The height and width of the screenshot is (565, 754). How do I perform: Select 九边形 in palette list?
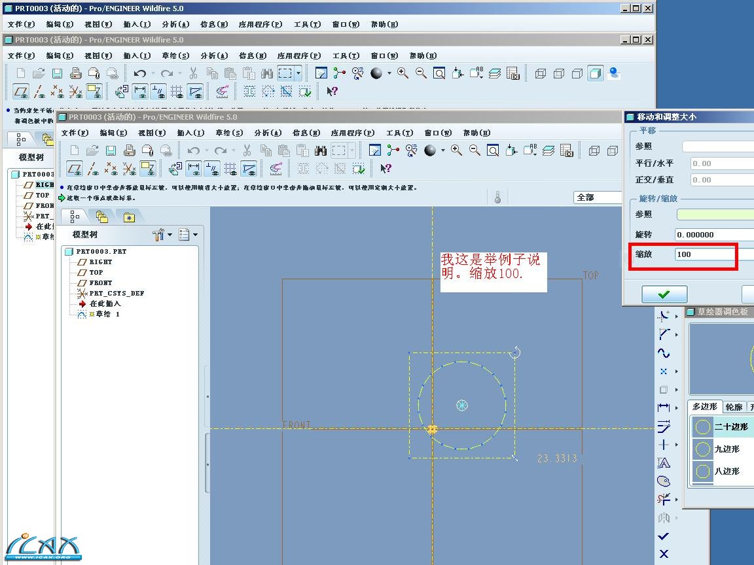pos(723,449)
